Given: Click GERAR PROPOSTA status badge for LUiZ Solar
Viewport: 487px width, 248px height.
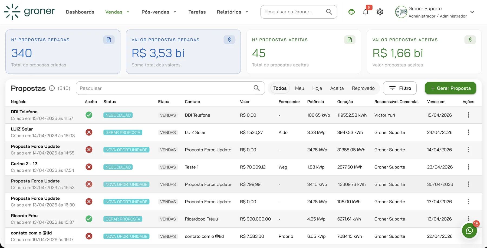Looking at the screenshot, I should click(x=123, y=133).
